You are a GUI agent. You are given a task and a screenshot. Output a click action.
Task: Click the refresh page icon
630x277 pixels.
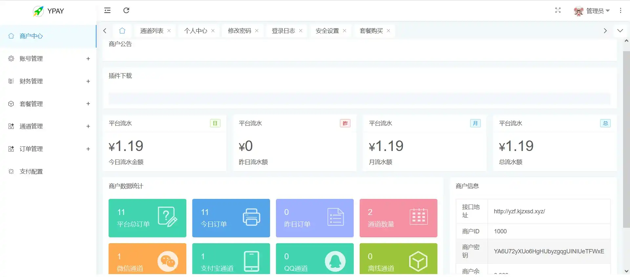126,11
